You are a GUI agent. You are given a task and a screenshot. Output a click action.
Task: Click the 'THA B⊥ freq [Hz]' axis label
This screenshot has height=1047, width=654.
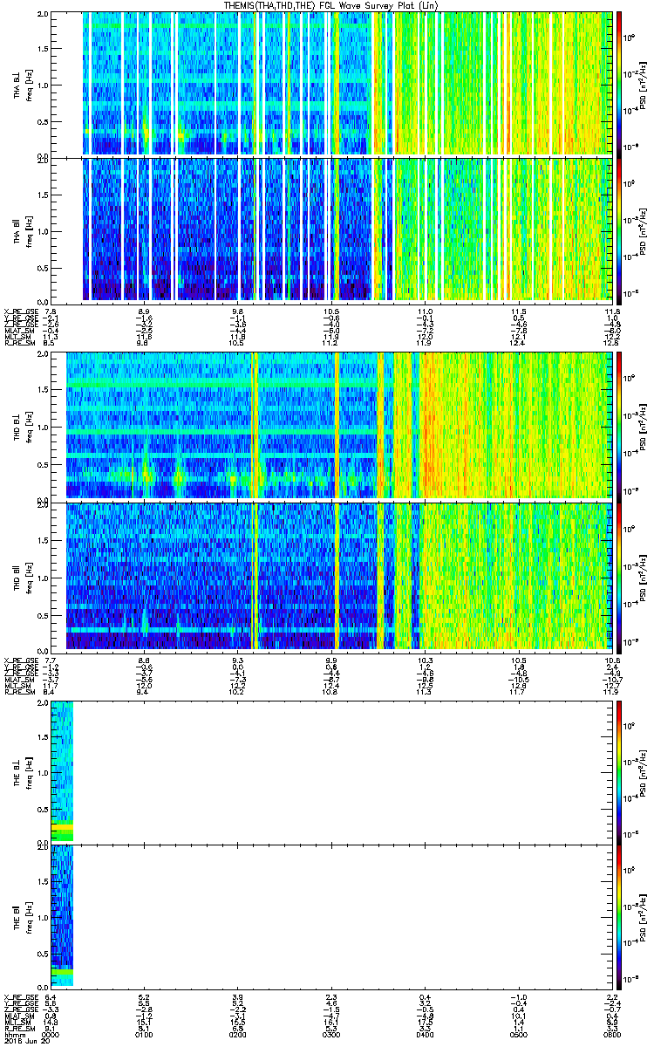22,84
